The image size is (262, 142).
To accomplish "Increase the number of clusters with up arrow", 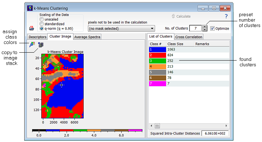I will pyautogui.click(x=204, y=27).
